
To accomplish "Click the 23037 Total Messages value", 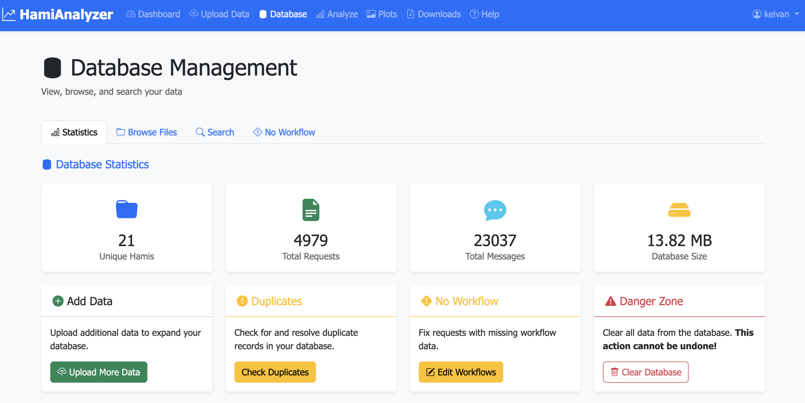I will coord(495,240).
